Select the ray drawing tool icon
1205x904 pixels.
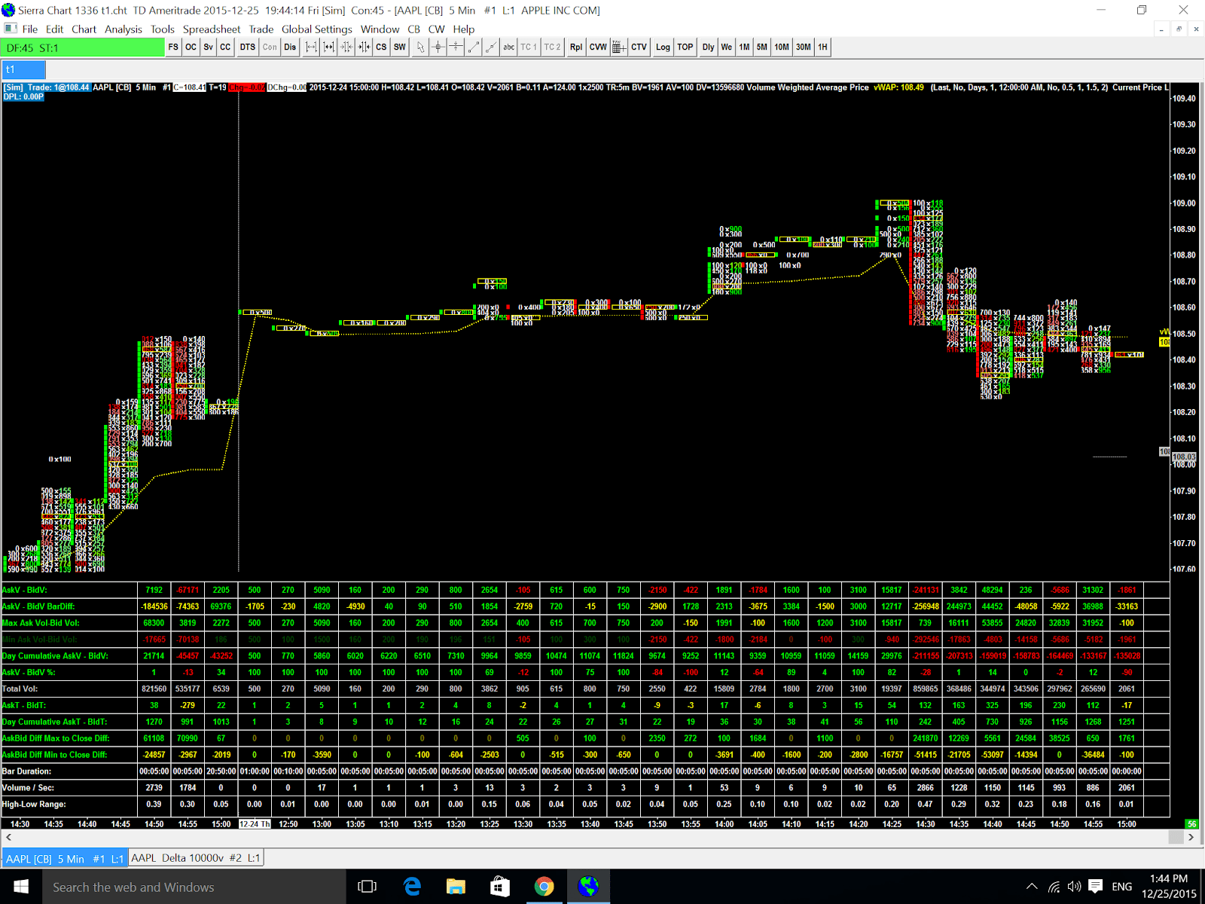pyautogui.click(x=491, y=47)
